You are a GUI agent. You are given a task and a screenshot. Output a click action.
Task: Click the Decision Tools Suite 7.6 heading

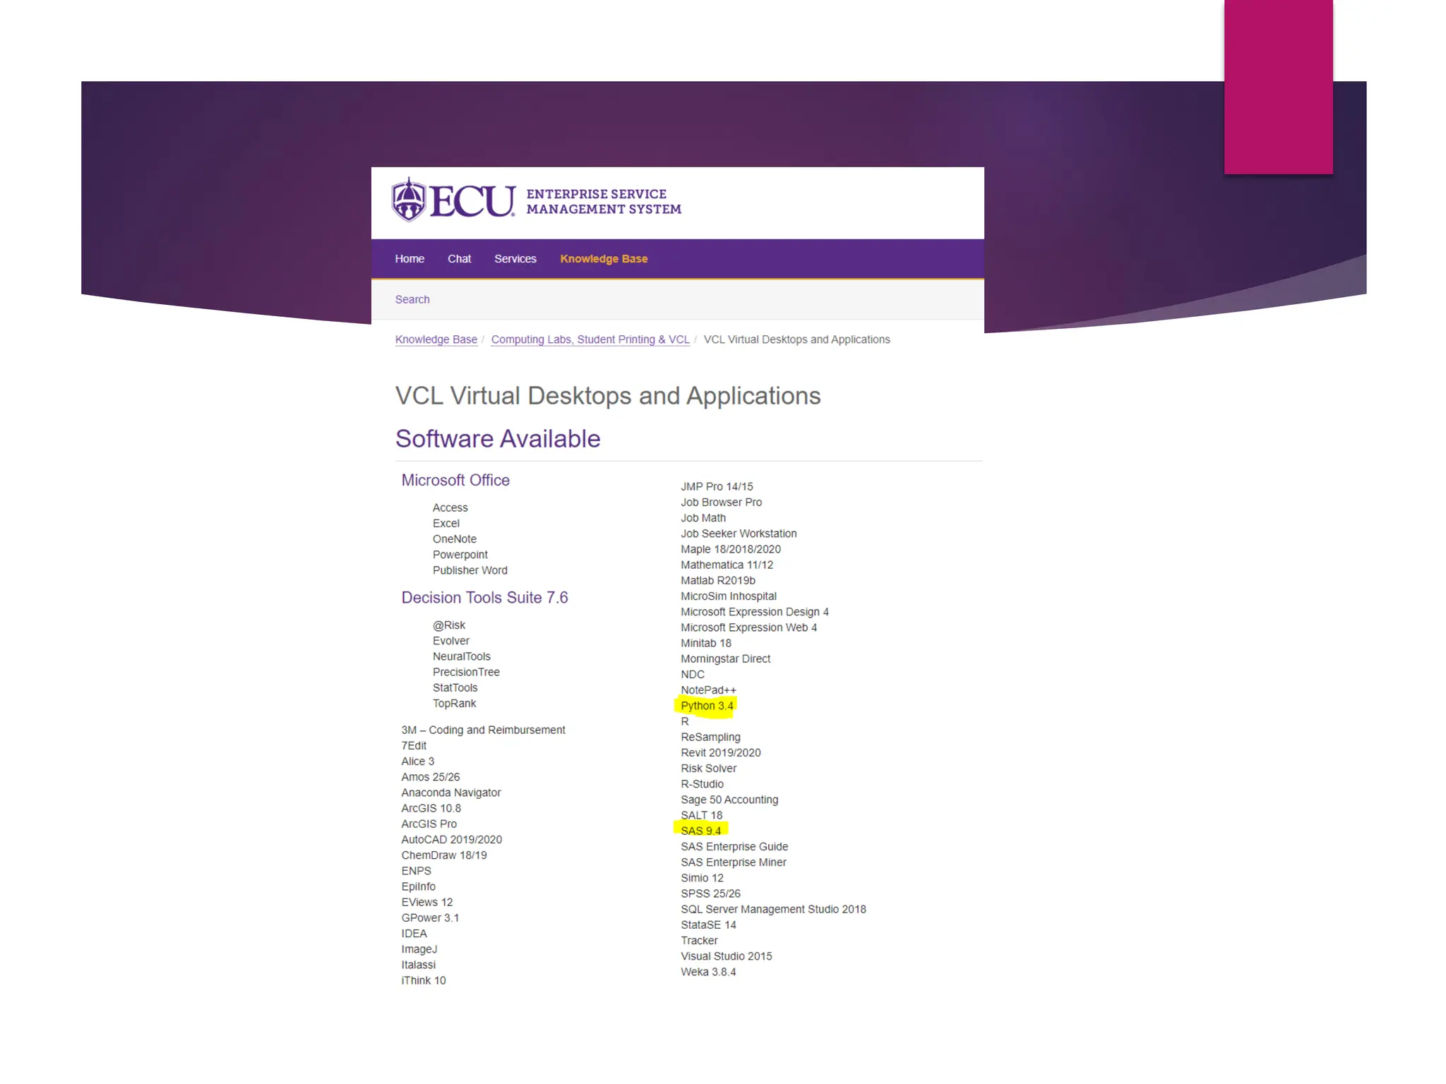click(484, 598)
